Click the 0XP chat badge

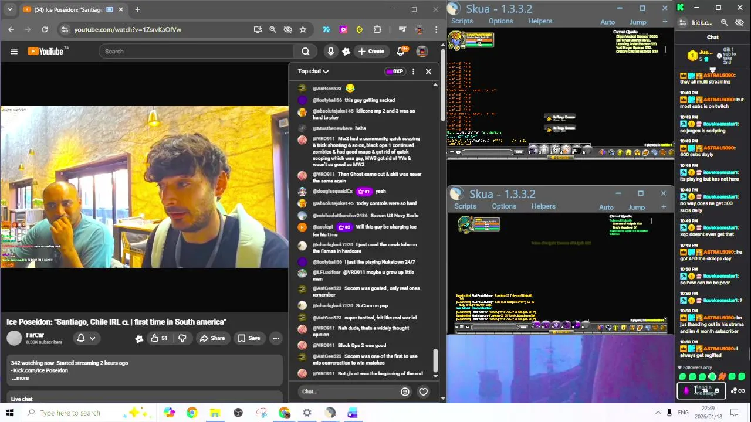tap(395, 72)
